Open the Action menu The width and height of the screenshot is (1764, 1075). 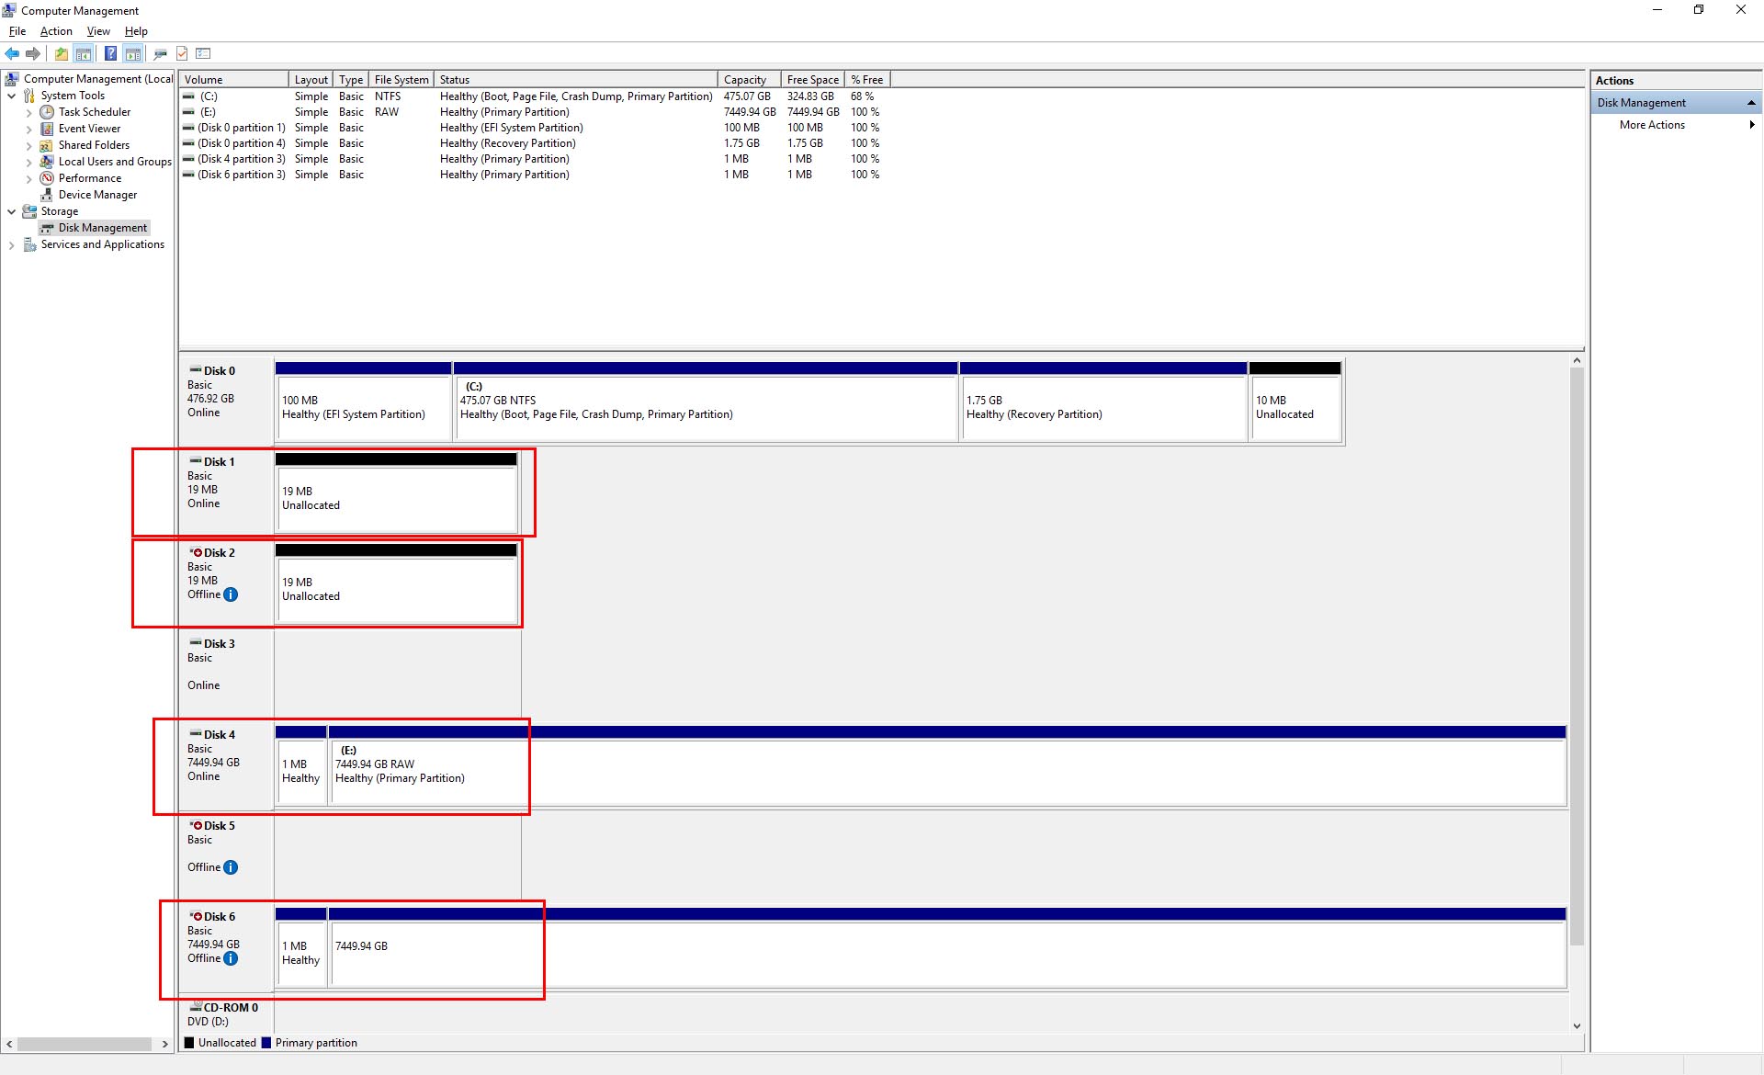56,31
